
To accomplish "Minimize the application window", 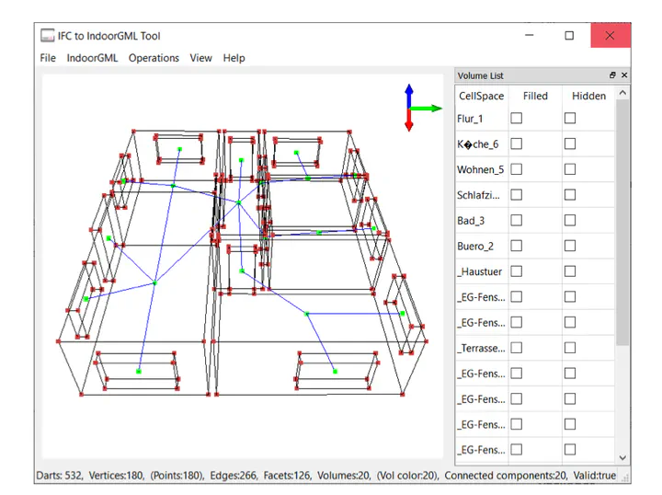I will 530,36.
